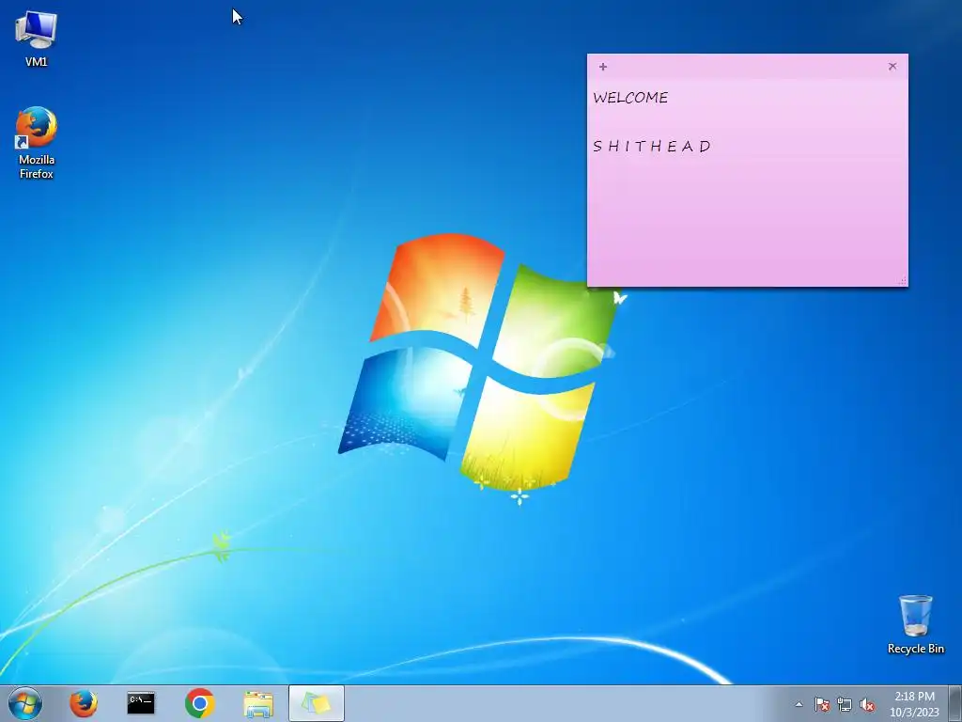Click the blank area of sticky note body
The height and width of the screenshot is (722, 962).
(747, 221)
